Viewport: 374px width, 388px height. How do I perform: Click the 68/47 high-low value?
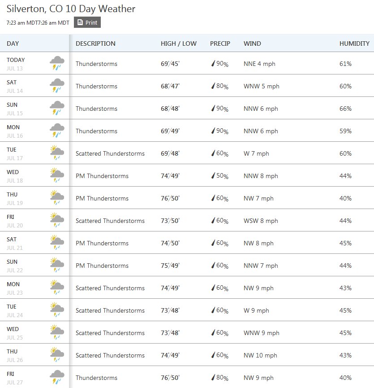click(x=170, y=86)
